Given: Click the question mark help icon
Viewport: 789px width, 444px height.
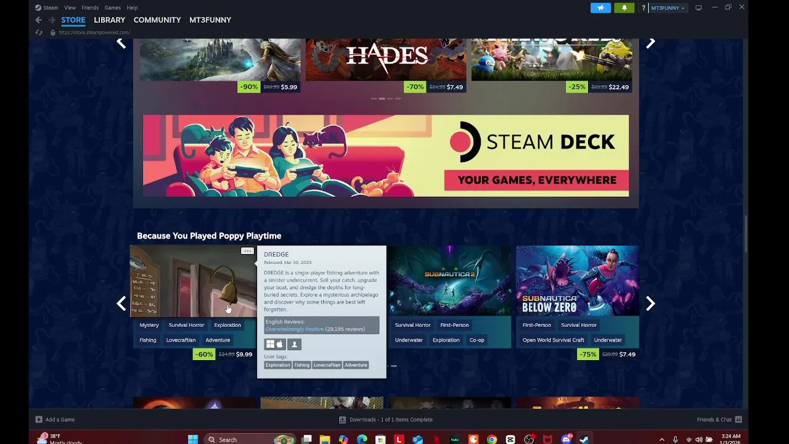Looking at the screenshot, I should (x=644, y=8).
